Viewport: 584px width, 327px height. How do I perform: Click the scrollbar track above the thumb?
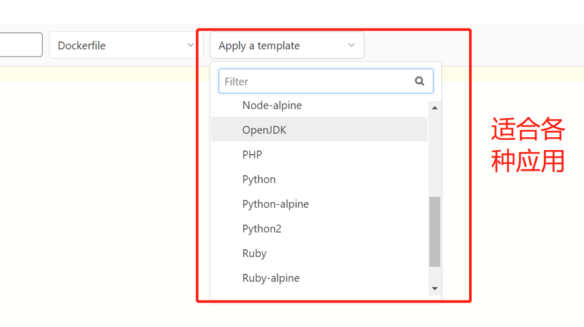click(435, 155)
